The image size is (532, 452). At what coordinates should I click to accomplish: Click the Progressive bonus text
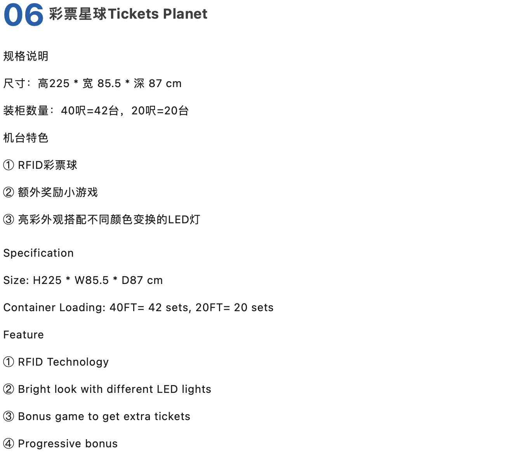[68, 444]
